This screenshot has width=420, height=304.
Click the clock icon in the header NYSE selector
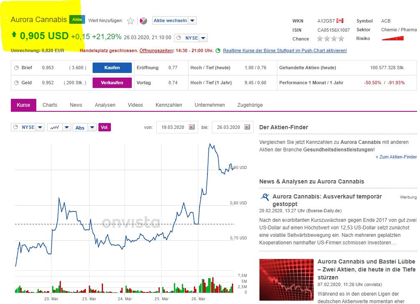[x=179, y=38]
